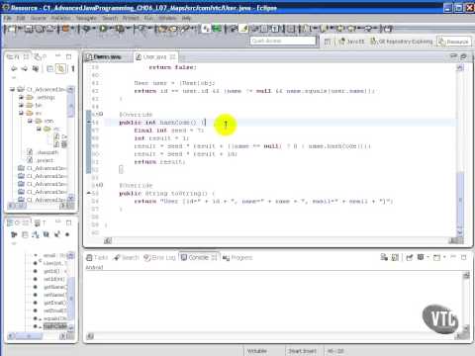Screen dimensions: 475x356
Task: Collapse the com package folder
Action: point(30,121)
